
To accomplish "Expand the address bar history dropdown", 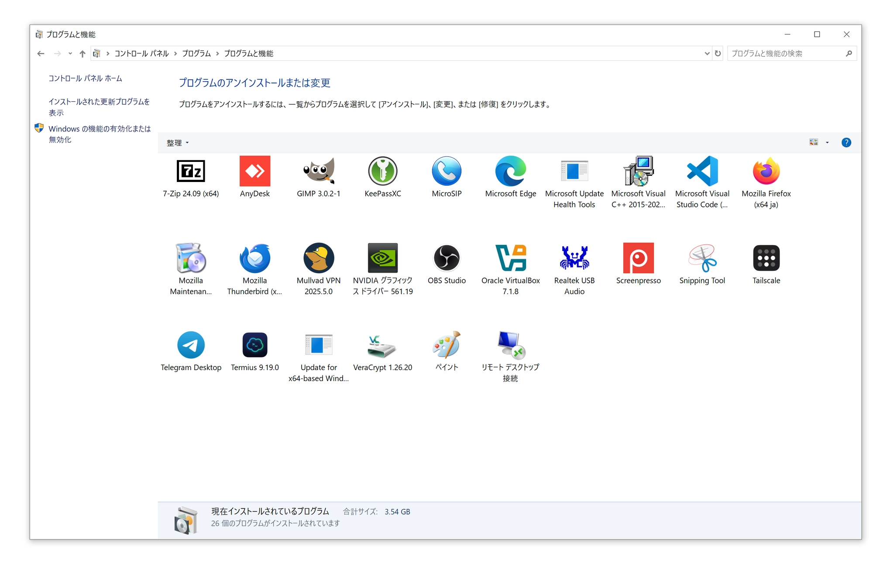I will coord(707,54).
